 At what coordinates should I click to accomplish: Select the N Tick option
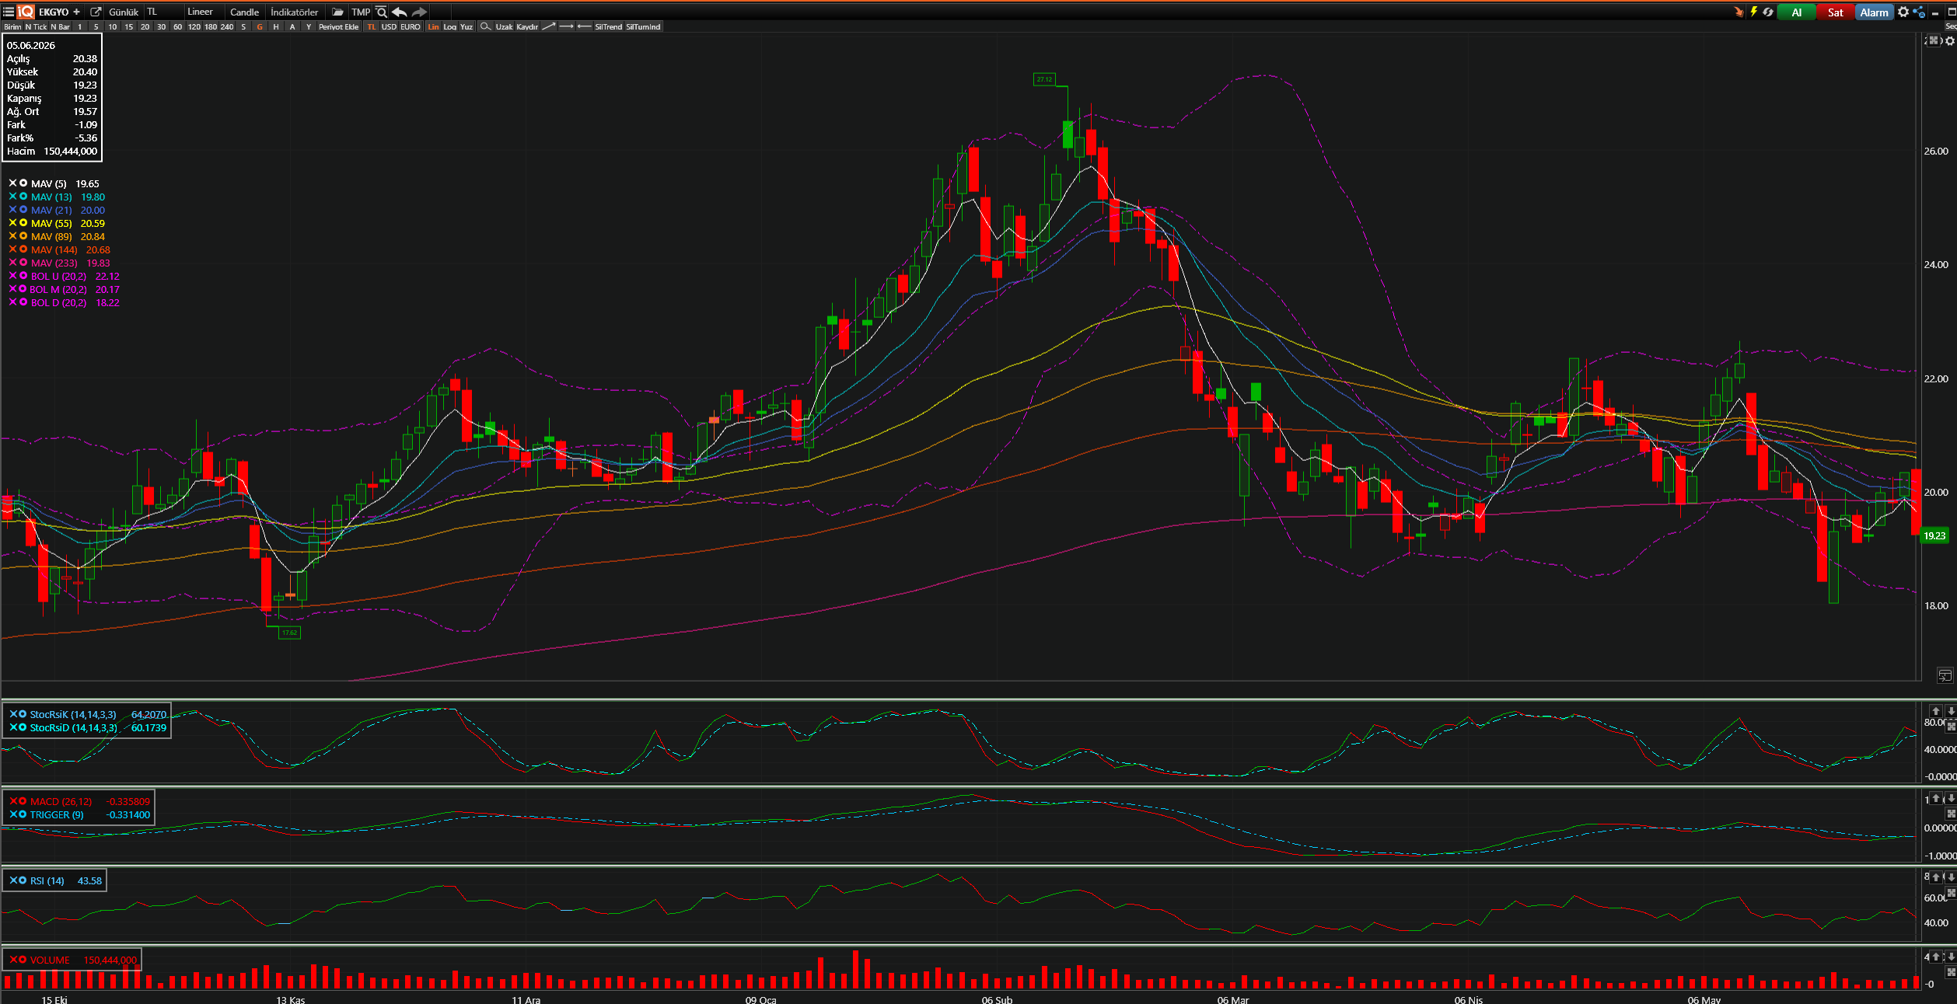(36, 26)
